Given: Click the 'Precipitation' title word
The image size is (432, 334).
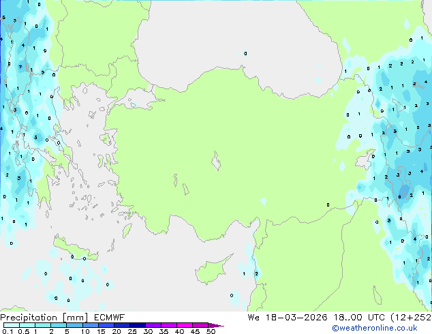Looking at the screenshot, I should pyautogui.click(x=29, y=318).
